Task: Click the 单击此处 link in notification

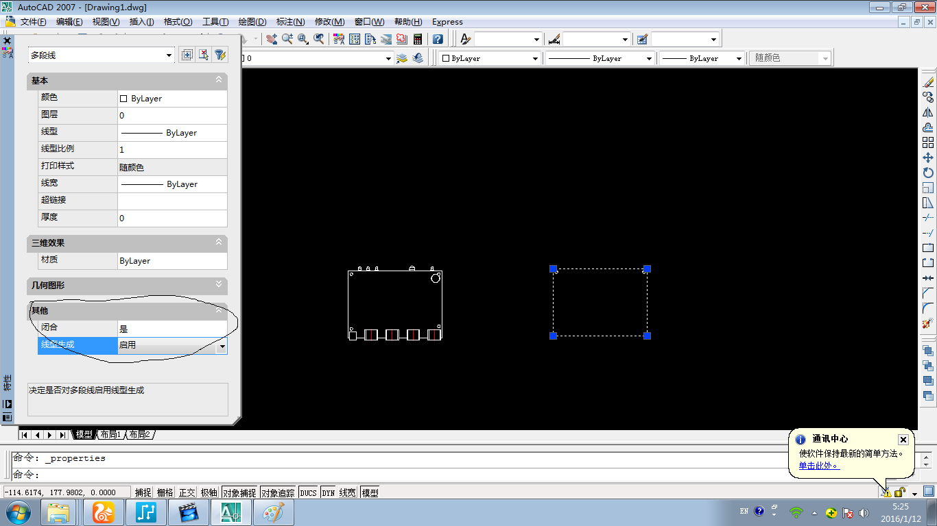Action: tap(818, 466)
